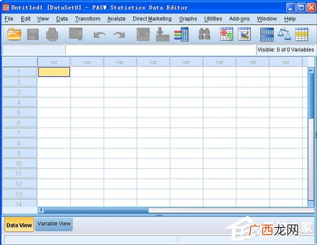Image resolution: width=317 pixels, height=245 pixels.
Task: Click the Split file icon
Action: [x=267, y=34]
